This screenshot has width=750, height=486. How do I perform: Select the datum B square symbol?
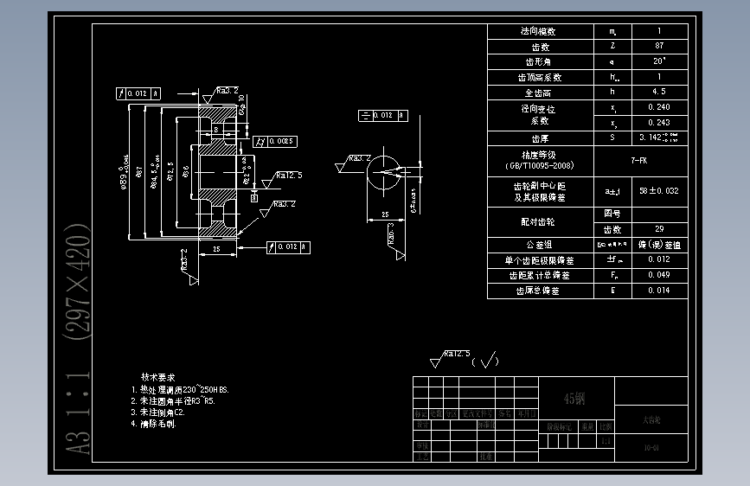[254, 196]
